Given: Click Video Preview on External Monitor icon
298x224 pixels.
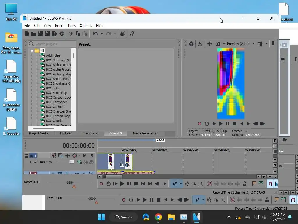Looking at the screenshot, I should coord(201,44).
